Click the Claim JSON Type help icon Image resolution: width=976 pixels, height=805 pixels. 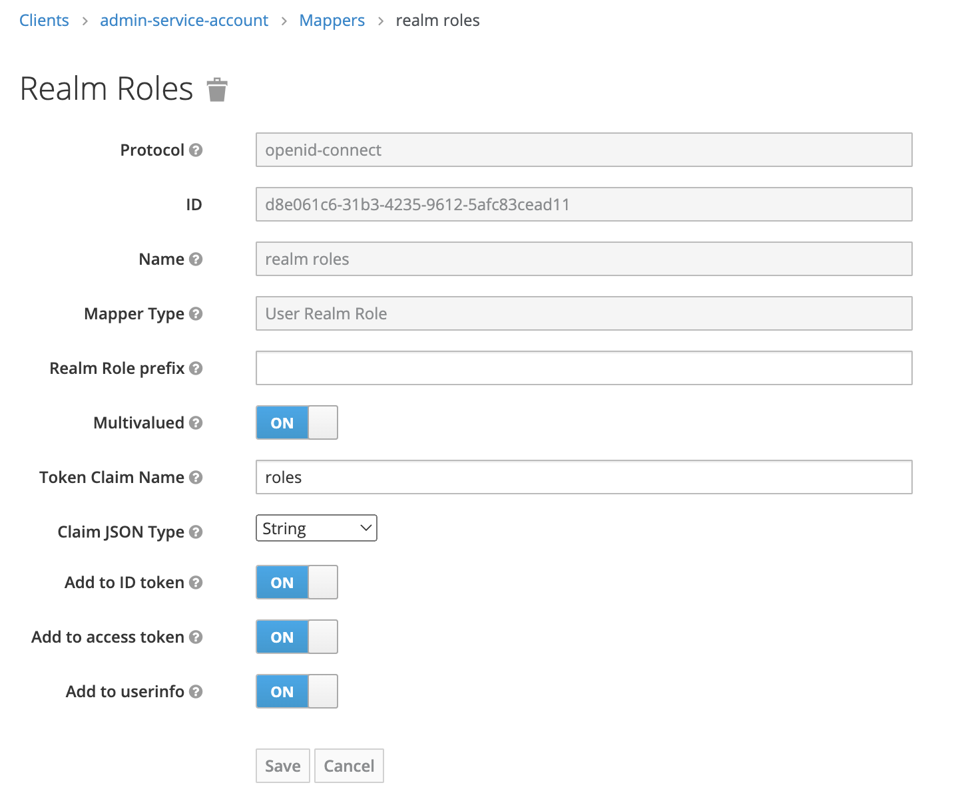pos(196,532)
